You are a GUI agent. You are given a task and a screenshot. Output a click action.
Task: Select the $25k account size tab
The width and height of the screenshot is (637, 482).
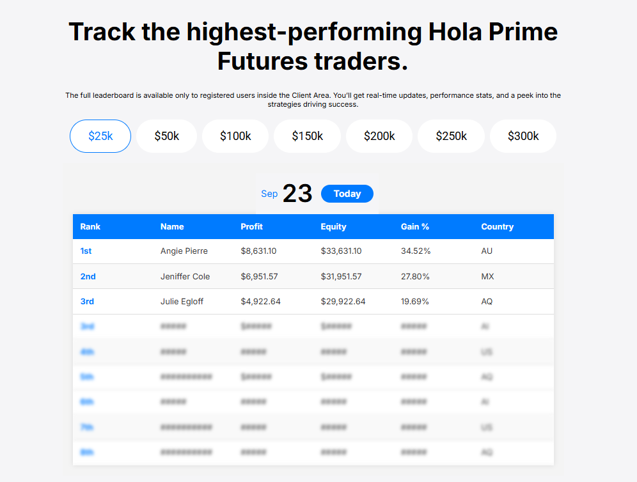[x=100, y=136]
